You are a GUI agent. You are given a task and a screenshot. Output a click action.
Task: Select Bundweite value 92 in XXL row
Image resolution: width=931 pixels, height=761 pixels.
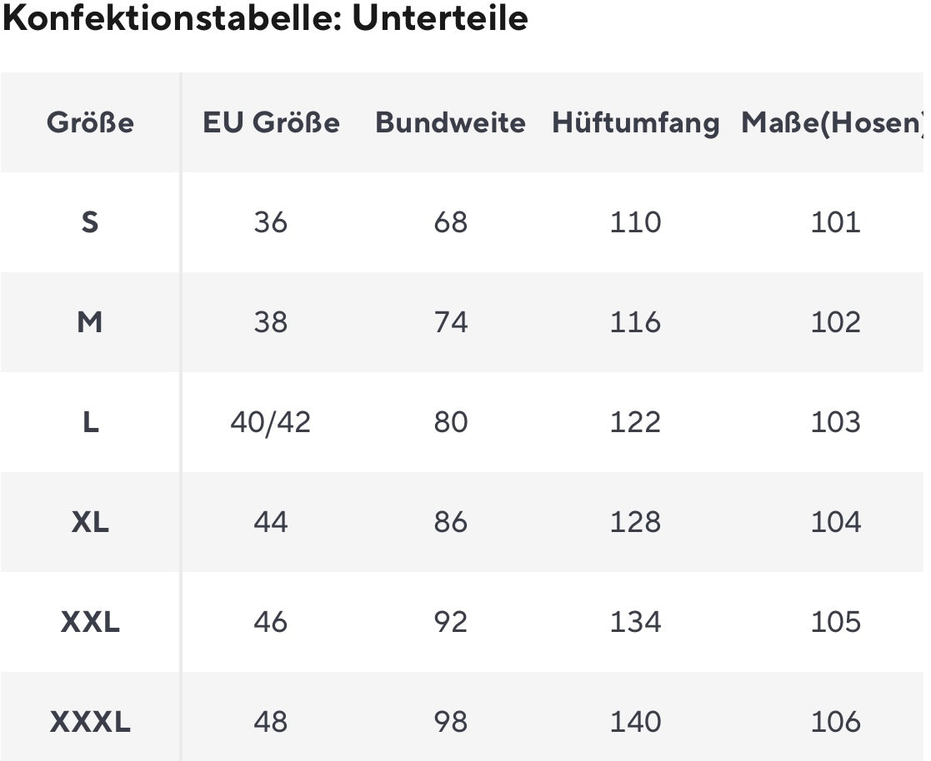click(x=450, y=622)
